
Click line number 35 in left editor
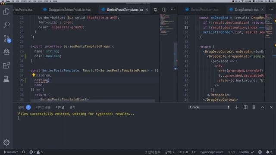coord(22,80)
